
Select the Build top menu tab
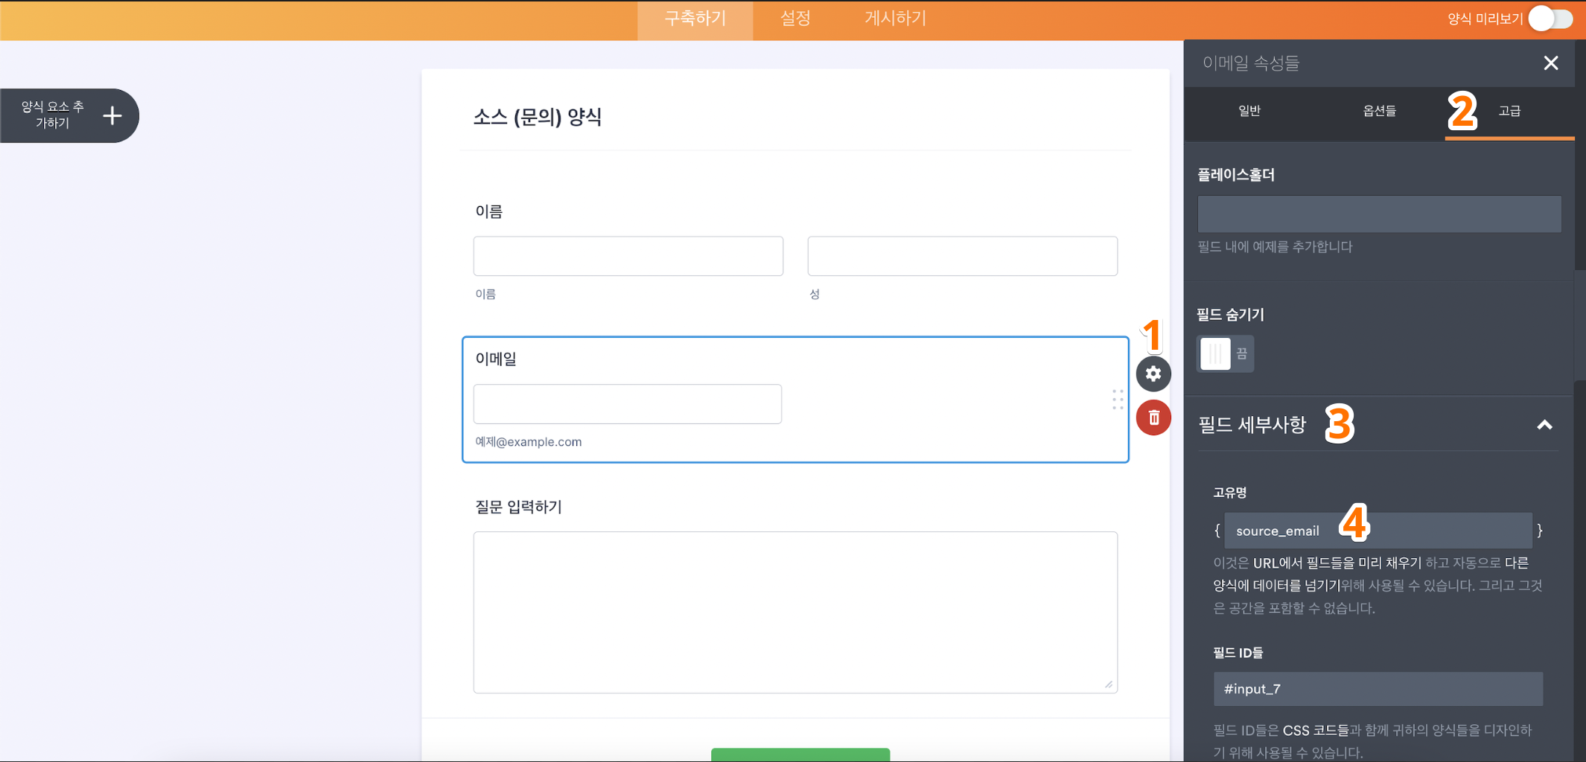695,19
